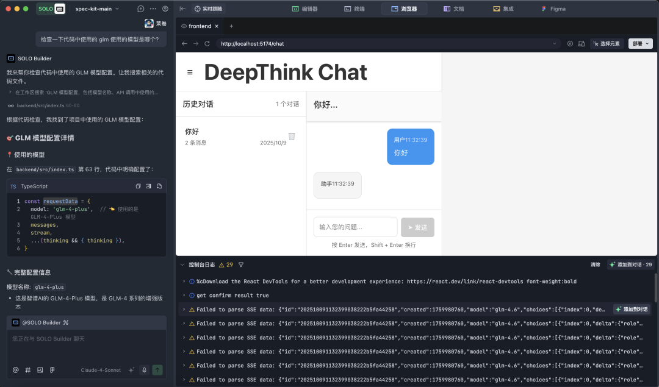Start a new chat with the plus-bubble icon

click(141, 9)
